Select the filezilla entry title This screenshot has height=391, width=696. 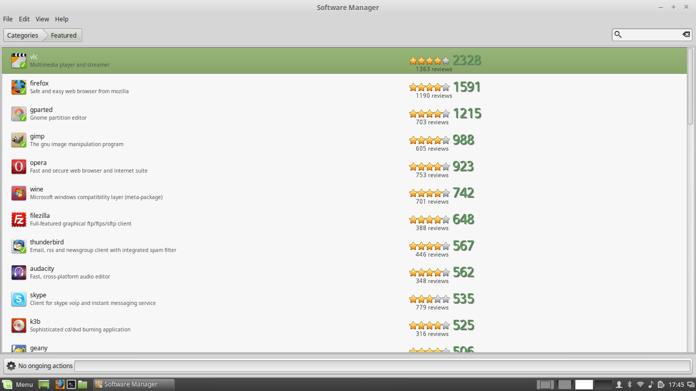(x=40, y=215)
